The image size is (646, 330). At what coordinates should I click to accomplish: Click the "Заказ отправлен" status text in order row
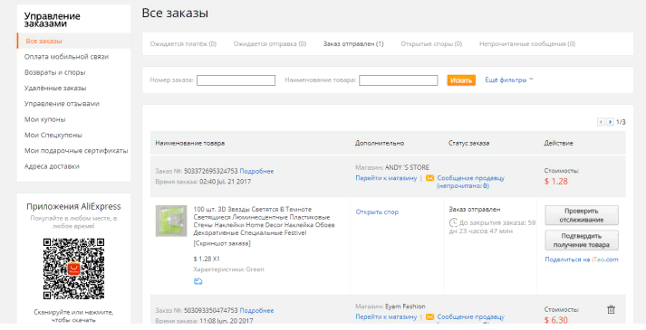(474, 210)
